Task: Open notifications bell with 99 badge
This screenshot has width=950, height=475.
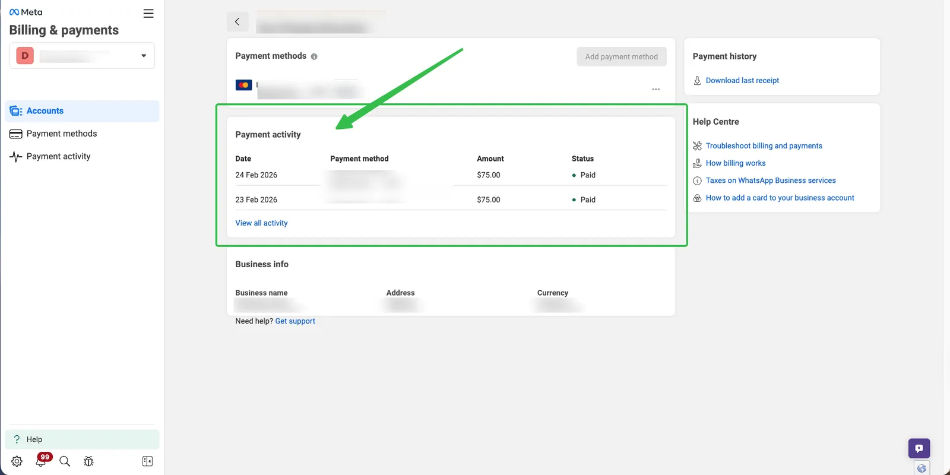Action: pos(41,461)
